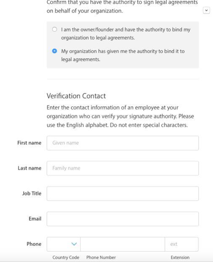
Task: Focus the Family name input field
Action: [123, 168]
